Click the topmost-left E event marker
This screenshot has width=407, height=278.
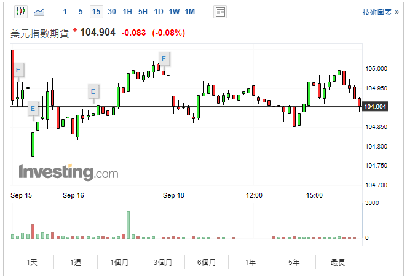pyautogui.click(x=18, y=71)
